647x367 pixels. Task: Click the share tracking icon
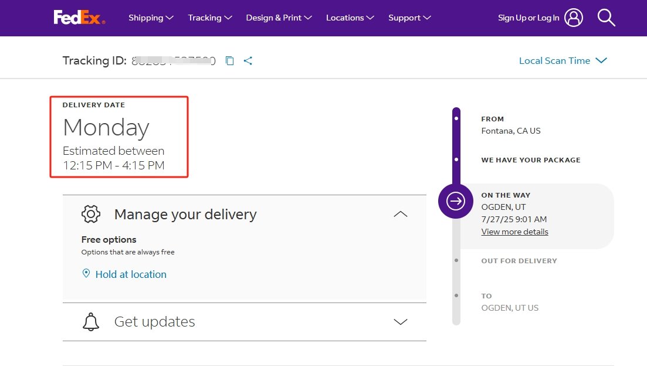(x=248, y=61)
